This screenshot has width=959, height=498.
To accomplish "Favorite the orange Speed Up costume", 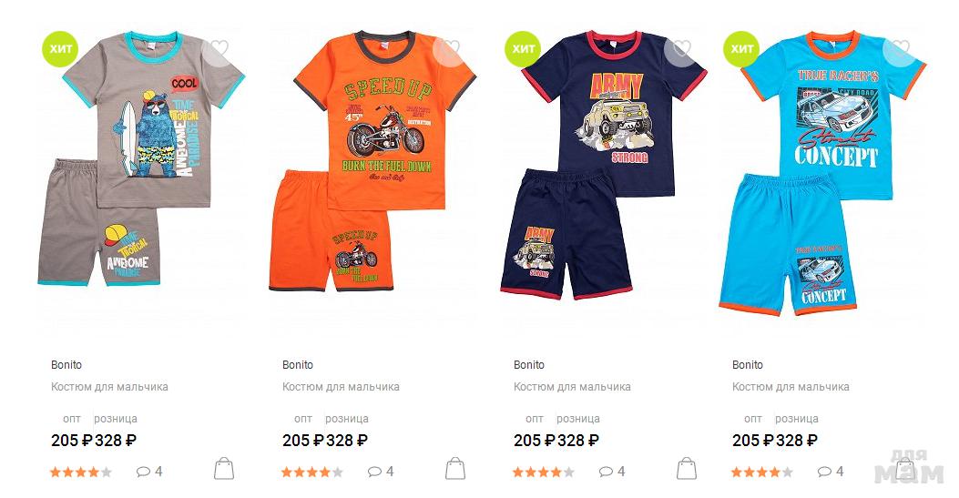I will [x=449, y=49].
